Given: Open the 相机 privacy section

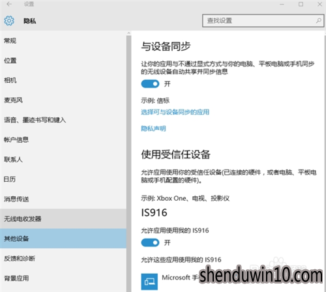Looking at the screenshot, I should point(63,80).
